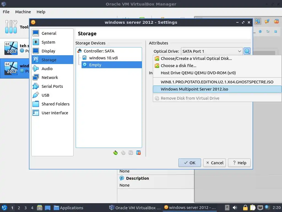Click the add storage controller icon
This screenshot has height=212, width=282.
coord(115,153)
